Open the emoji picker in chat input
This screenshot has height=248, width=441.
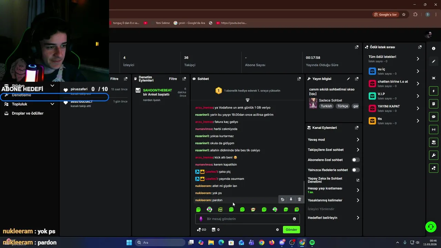(x=294, y=219)
